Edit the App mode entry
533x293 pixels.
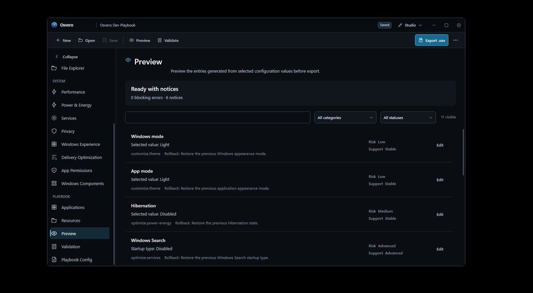(440, 180)
